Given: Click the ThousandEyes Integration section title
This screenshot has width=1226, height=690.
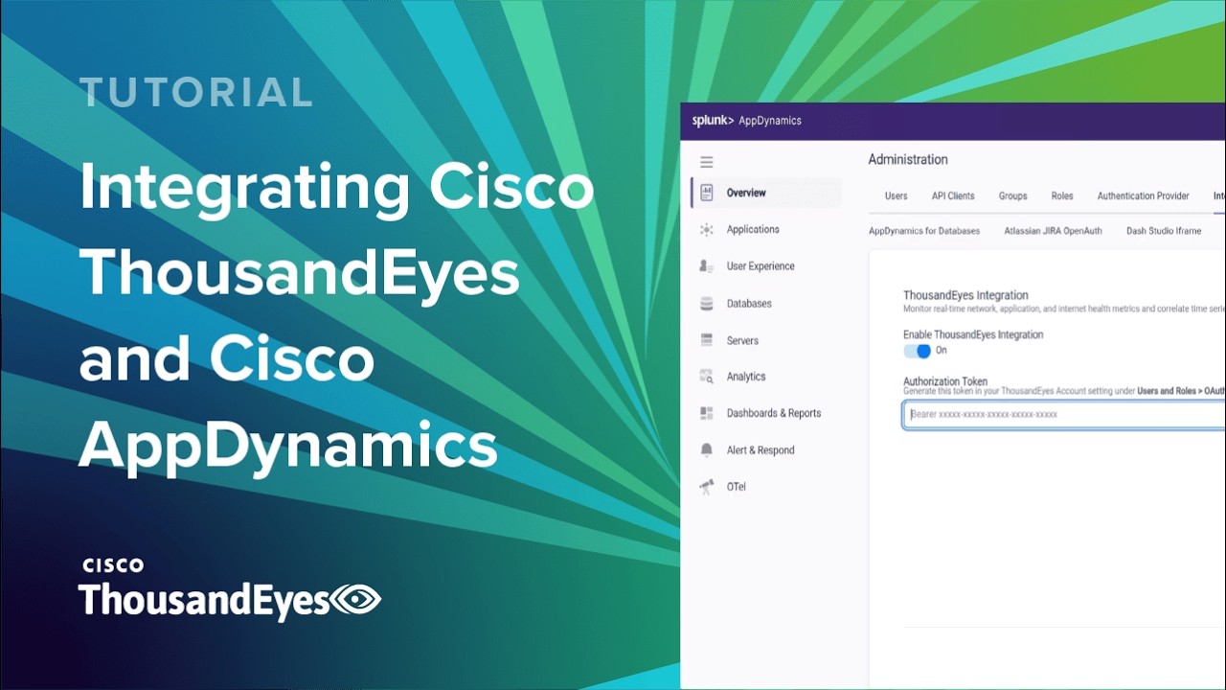Looking at the screenshot, I should pos(965,295).
